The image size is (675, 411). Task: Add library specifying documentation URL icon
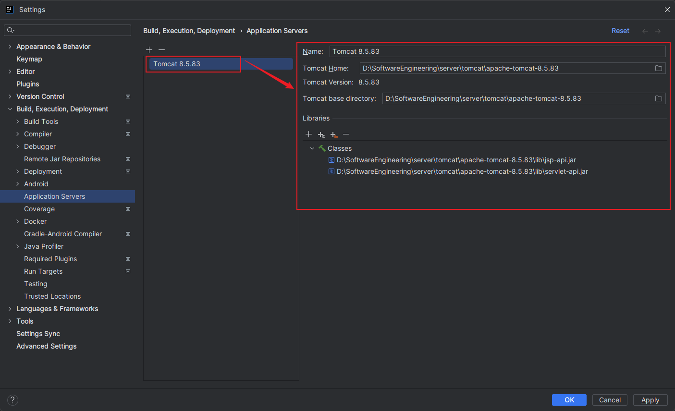[321, 134]
